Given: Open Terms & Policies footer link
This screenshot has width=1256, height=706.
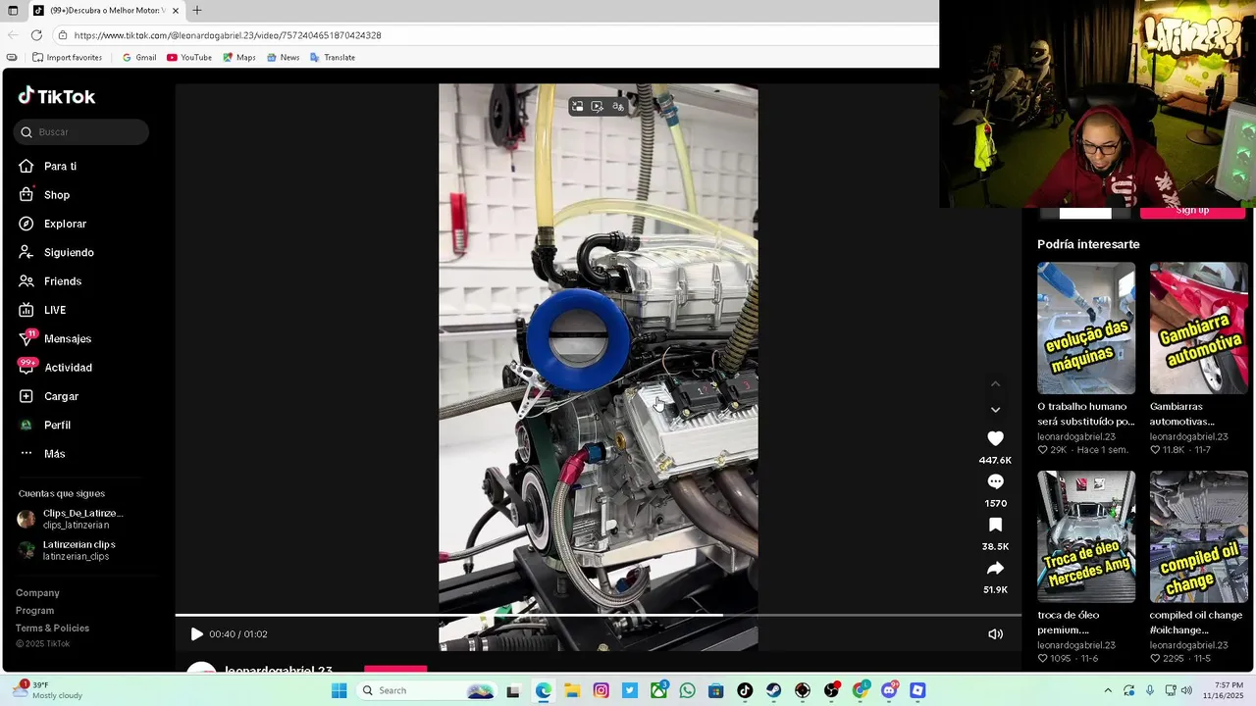Looking at the screenshot, I should 52,629.
